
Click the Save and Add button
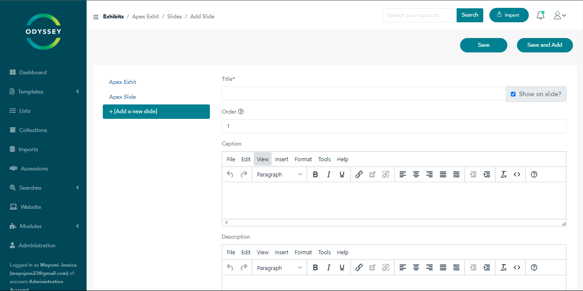tap(545, 45)
